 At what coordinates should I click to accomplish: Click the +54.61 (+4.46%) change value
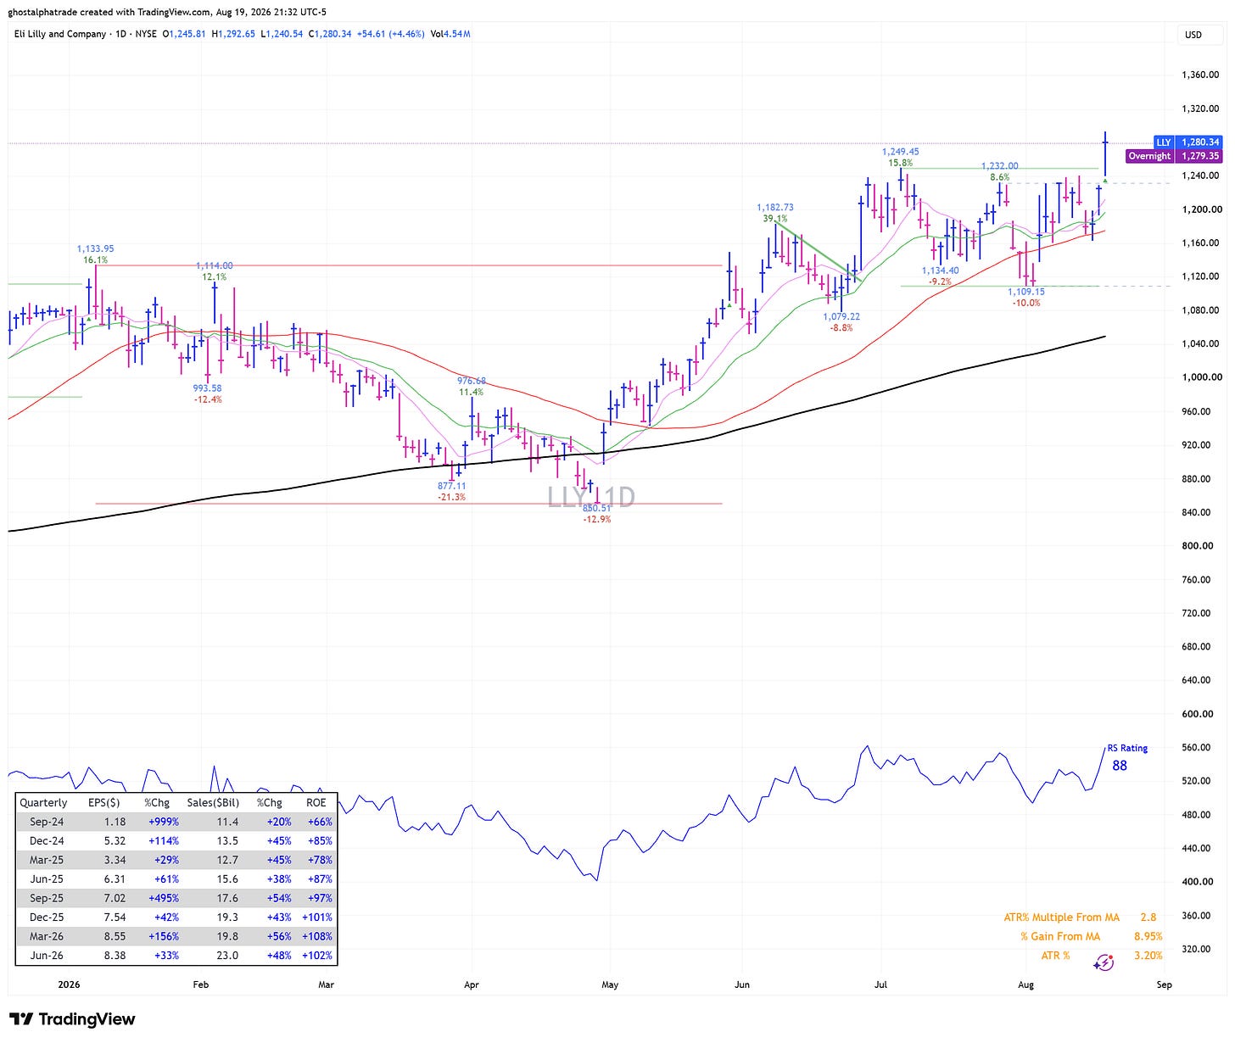[384, 34]
